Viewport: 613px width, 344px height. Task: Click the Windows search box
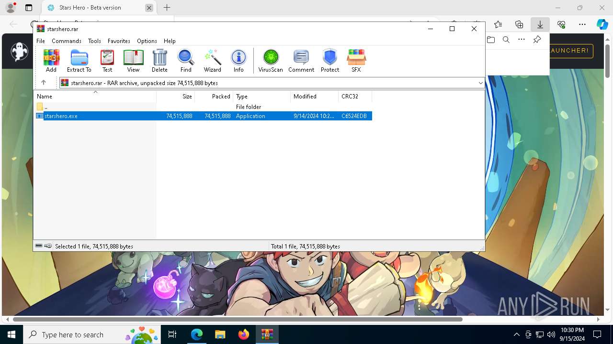[x=91, y=334]
